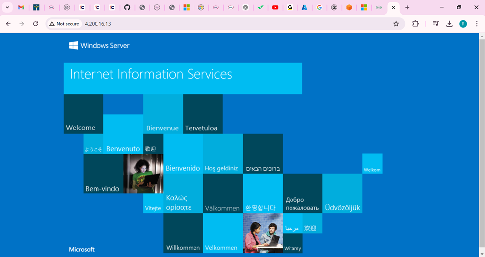The height and width of the screenshot is (257, 485).
Task: Show the Downloads panel
Action: (449, 24)
